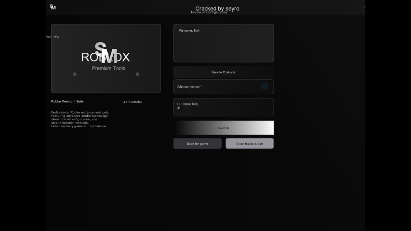Click the right dot on the product card
Image resolution: width=411 pixels, height=231 pixels.
pyautogui.click(x=137, y=74)
